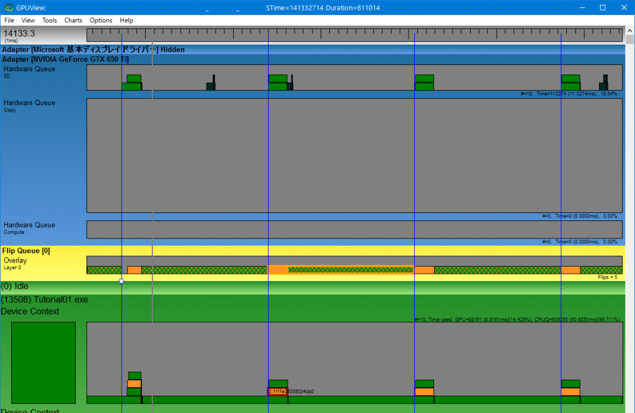Click the white circular marker handle below Flip Queue
The height and width of the screenshot is (413, 635).
[x=122, y=281]
